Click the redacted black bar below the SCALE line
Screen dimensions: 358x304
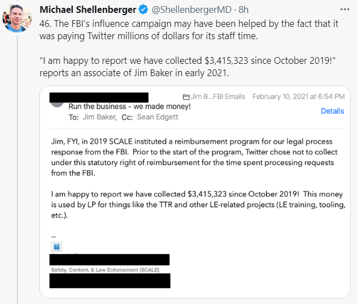(110, 280)
